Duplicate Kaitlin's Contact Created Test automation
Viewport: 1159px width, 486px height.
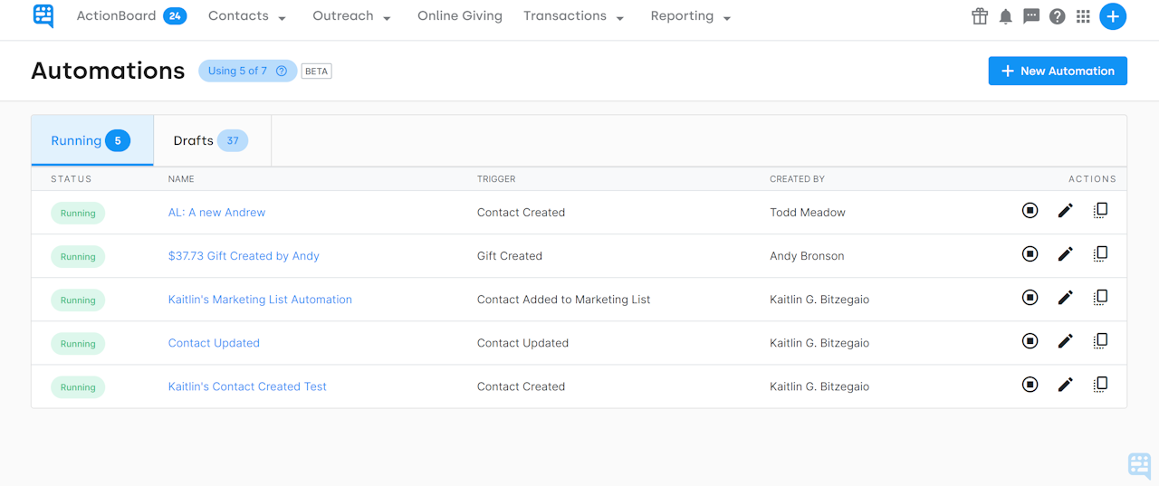click(x=1100, y=385)
